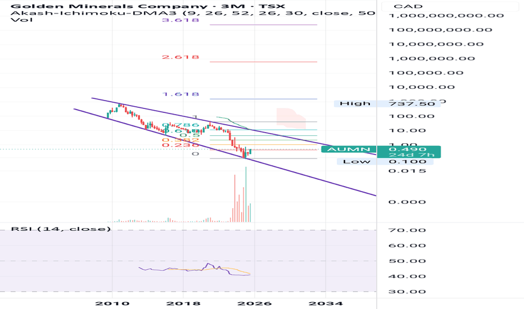524x309 pixels.
Task: Click the 0.490 current price badge
Action: click(408, 149)
